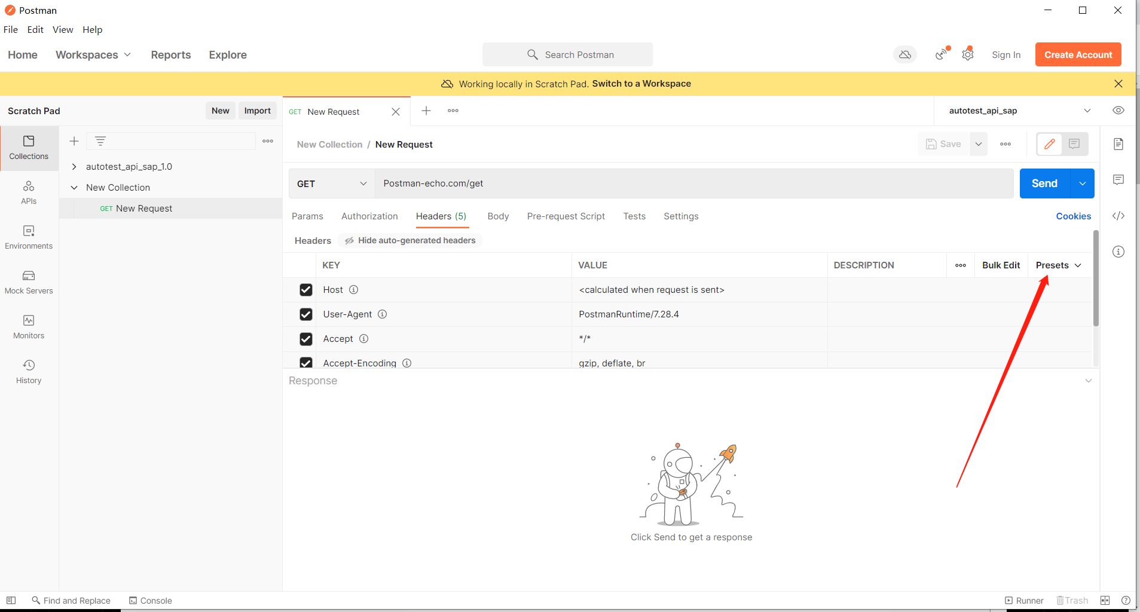
Task: Open the comments icon in right sidebar
Action: 1118,180
